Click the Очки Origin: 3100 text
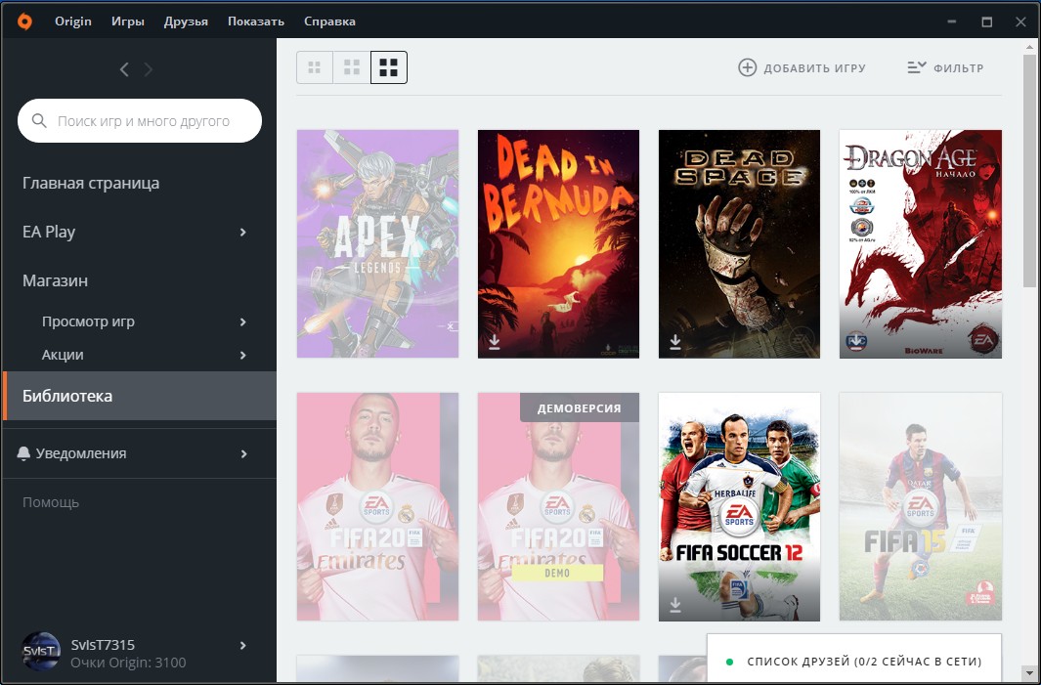 tap(128, 663)
